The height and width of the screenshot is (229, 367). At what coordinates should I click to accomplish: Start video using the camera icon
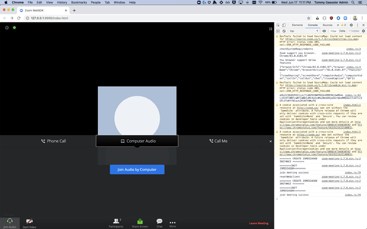click(29, 221)
